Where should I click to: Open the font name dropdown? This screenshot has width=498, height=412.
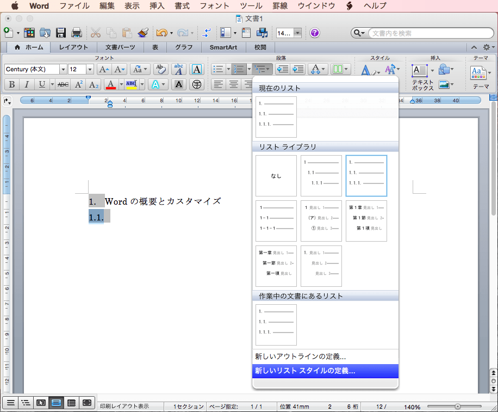63,69
